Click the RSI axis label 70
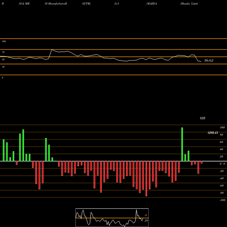Screen dimensions: 227x227 point(3,52)
